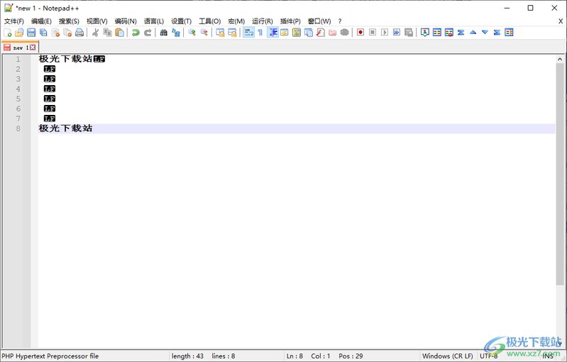Go to next difference down arrow

(x=485, y=33)
